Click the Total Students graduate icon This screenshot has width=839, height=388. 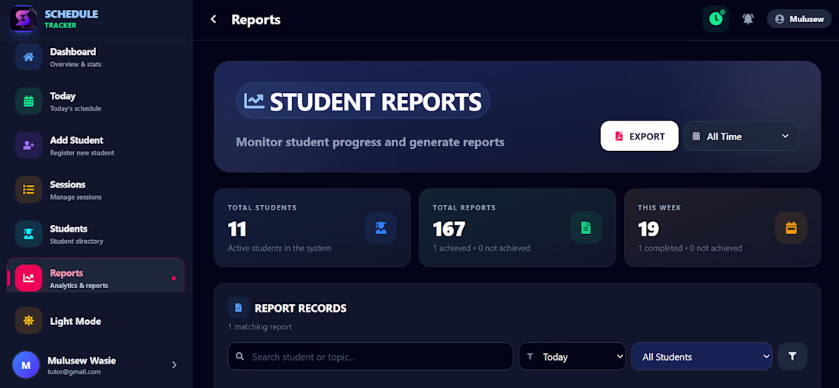point(381,228)
